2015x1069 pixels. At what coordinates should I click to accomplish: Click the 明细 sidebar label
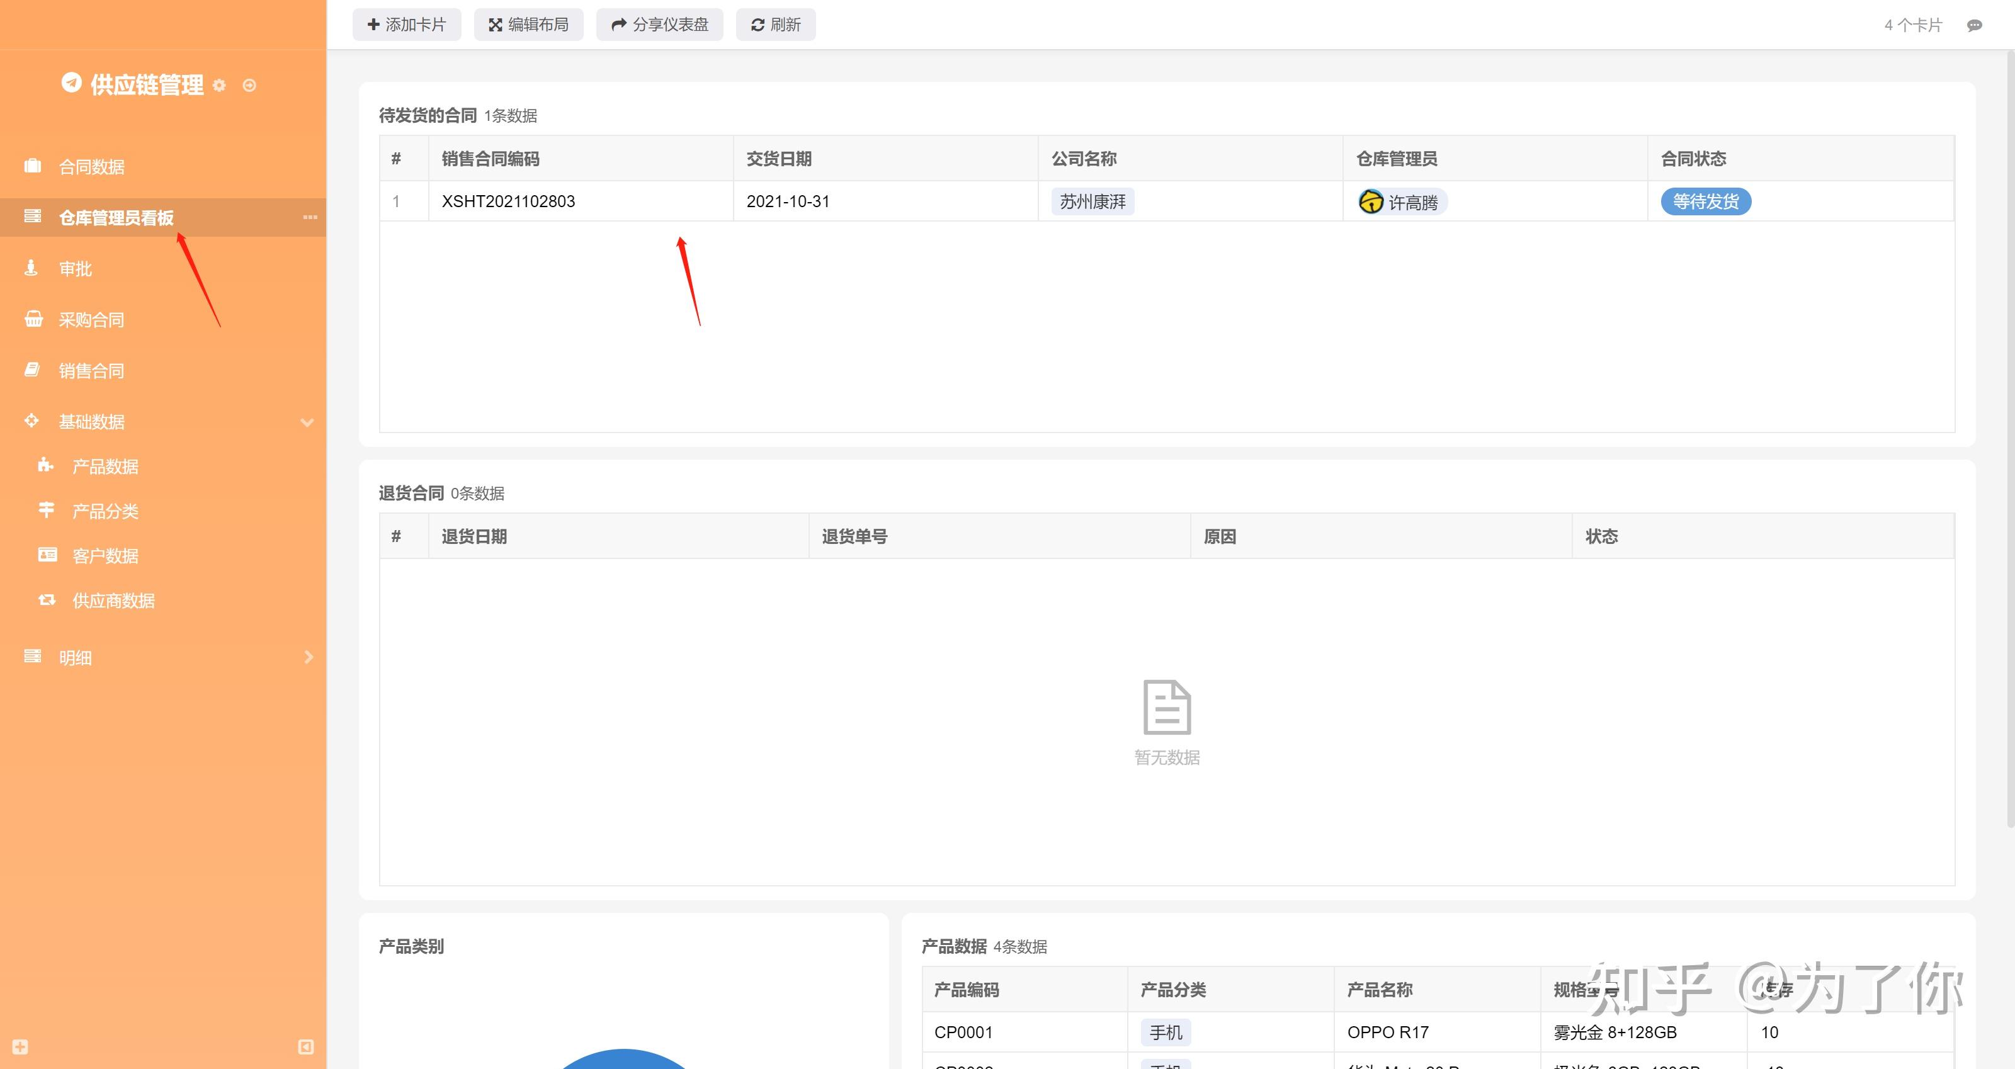76,658
